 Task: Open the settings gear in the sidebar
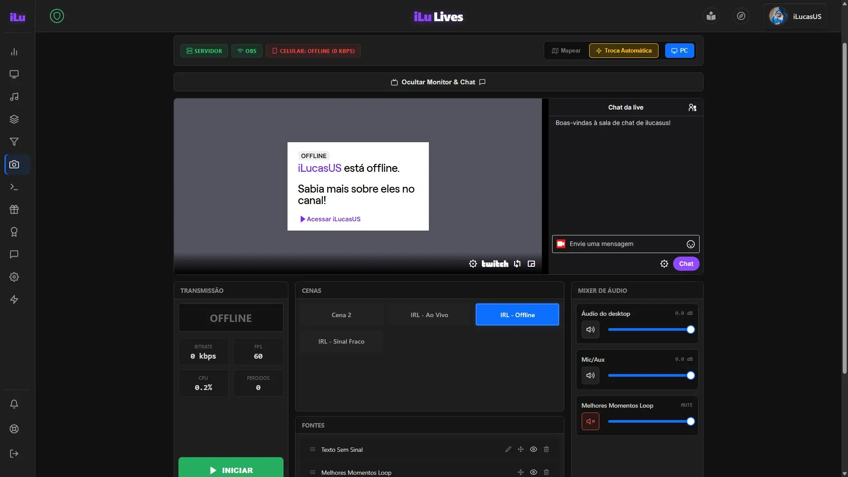tap(14, 277)
